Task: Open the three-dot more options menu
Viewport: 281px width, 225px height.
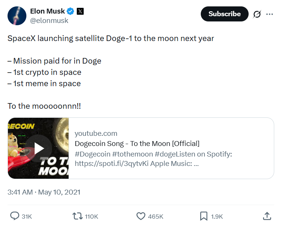Action: pyautogui.click(x=269, y=14)
